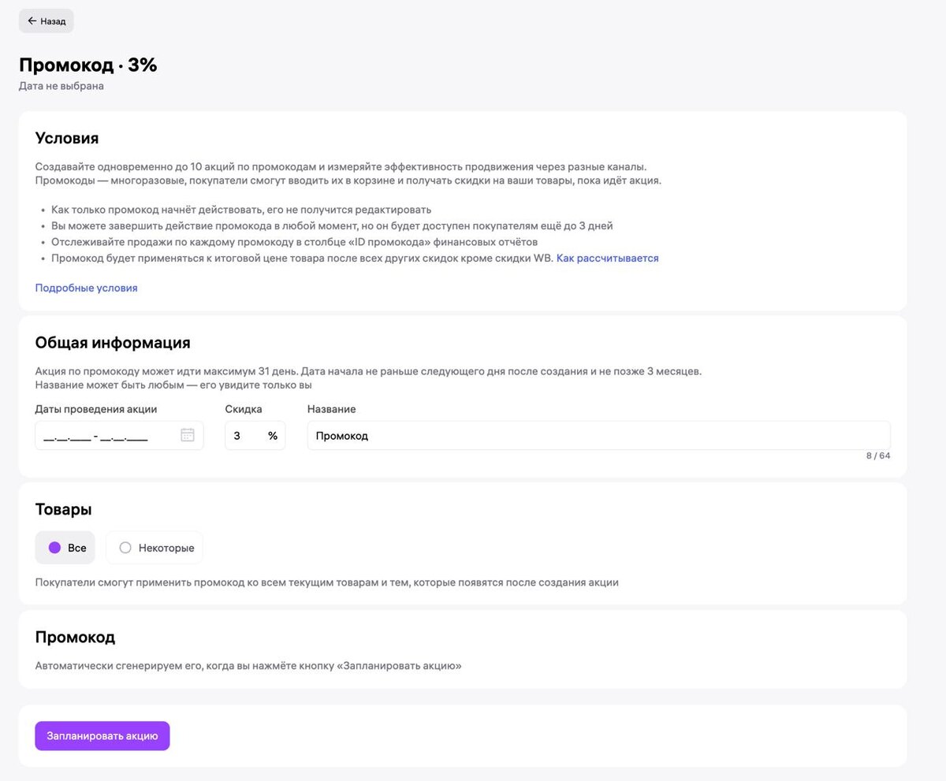Screen dimensions: 946x781
Task: Click the back arrow icon
Action: [x=32, y=21]
